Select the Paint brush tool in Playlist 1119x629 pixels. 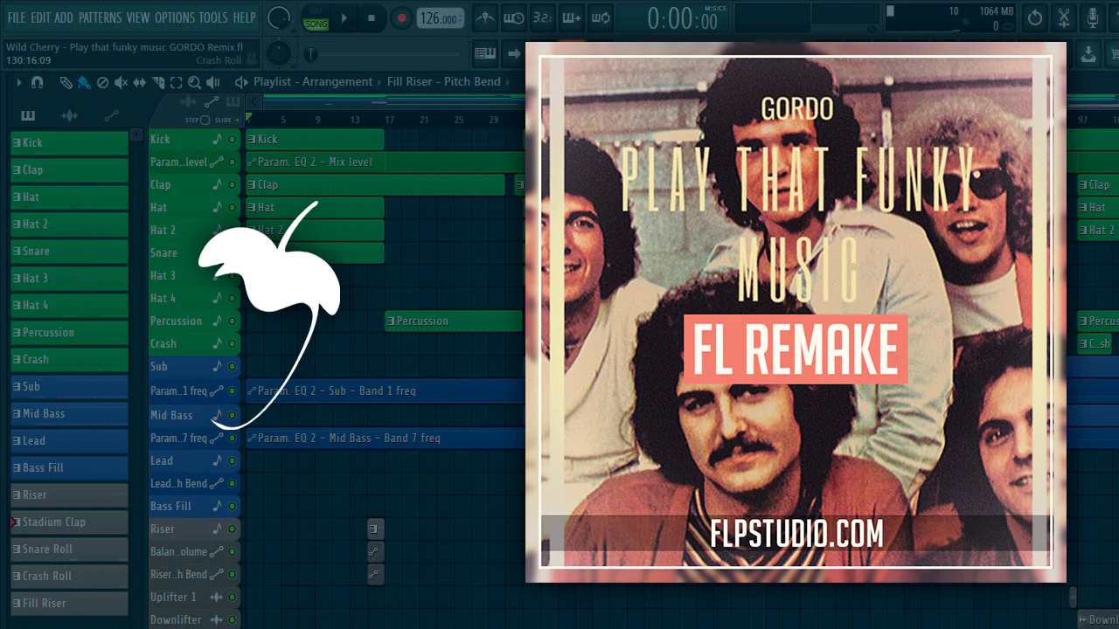(x=84, y=82)
